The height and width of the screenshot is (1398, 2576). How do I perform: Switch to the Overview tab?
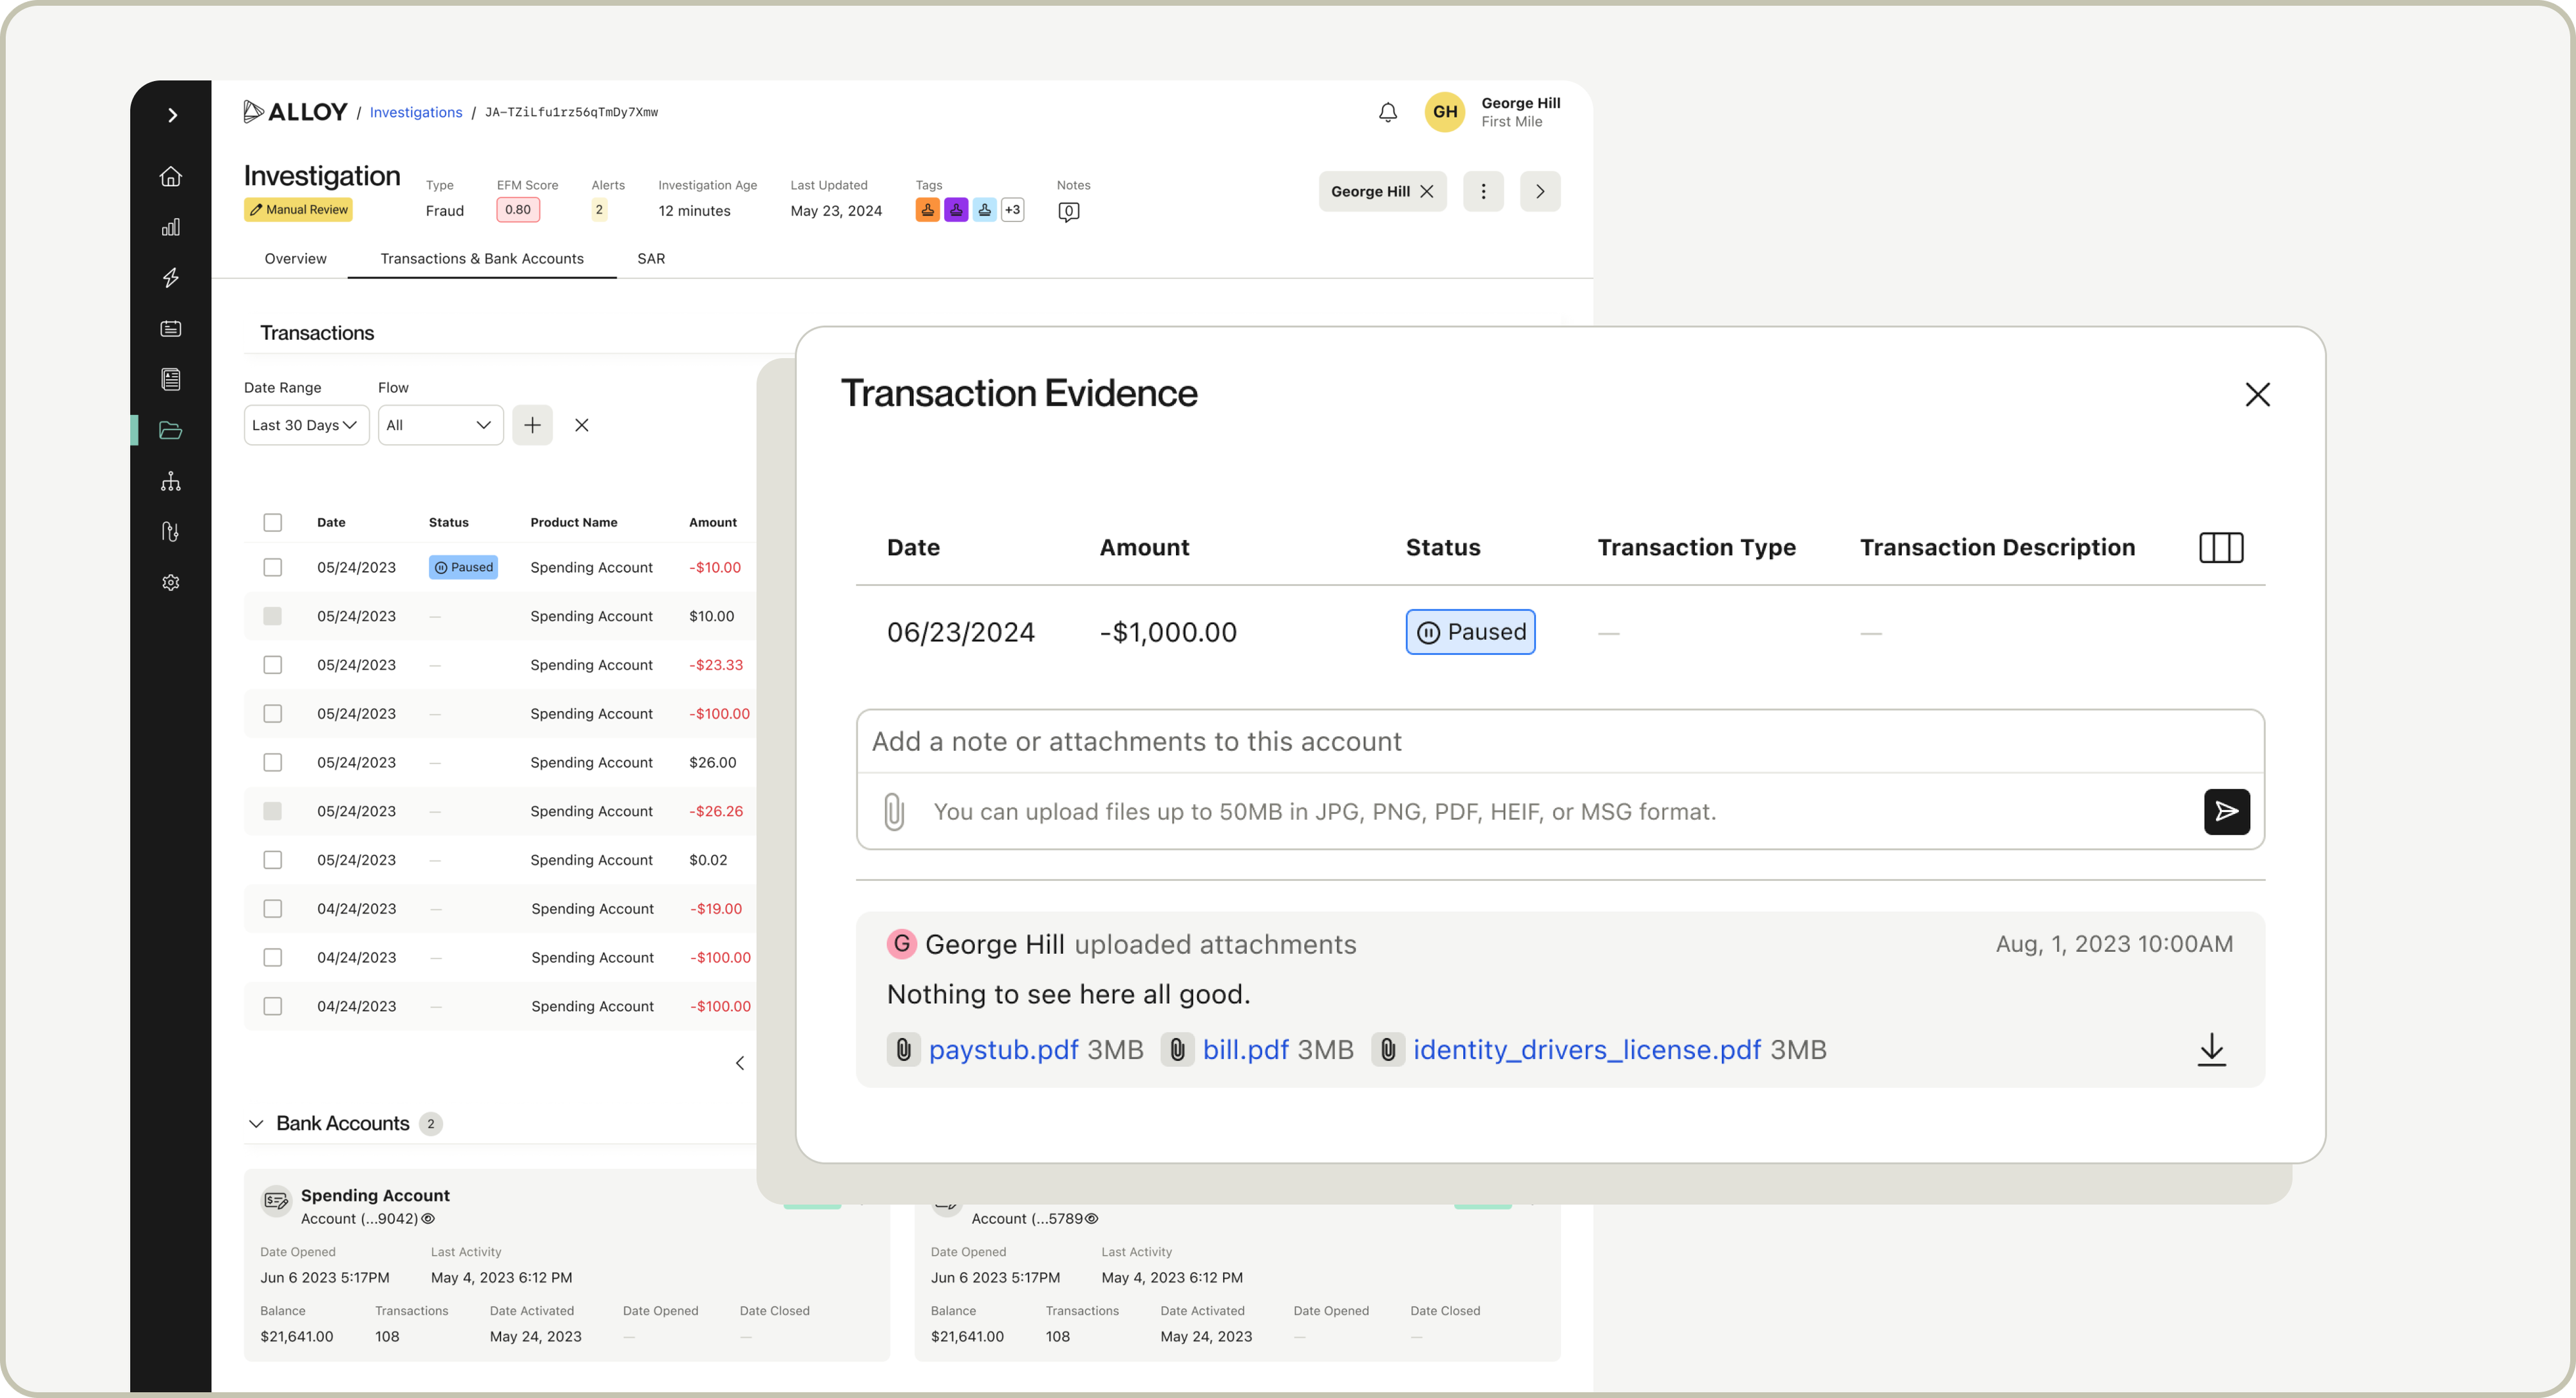tap(295, 258)
